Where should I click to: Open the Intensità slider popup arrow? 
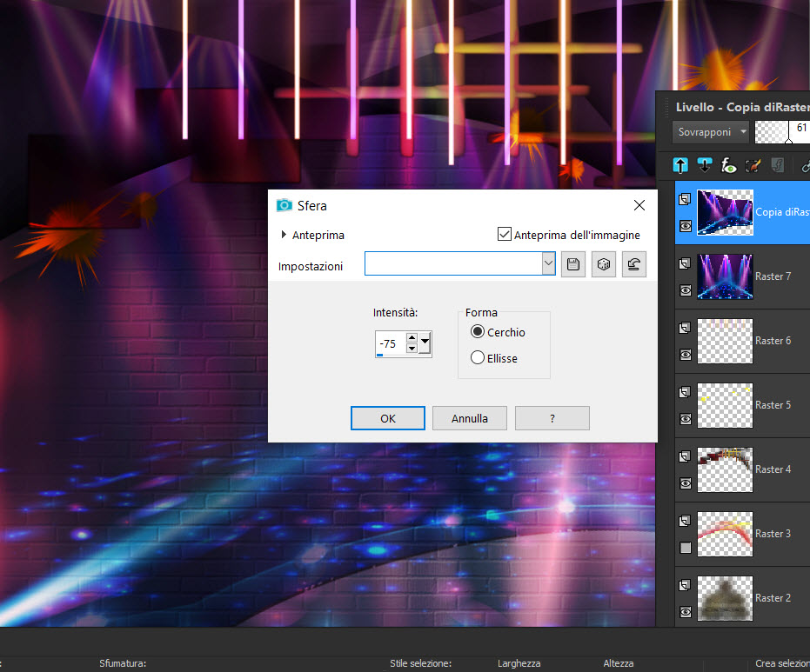click(425, 343)
